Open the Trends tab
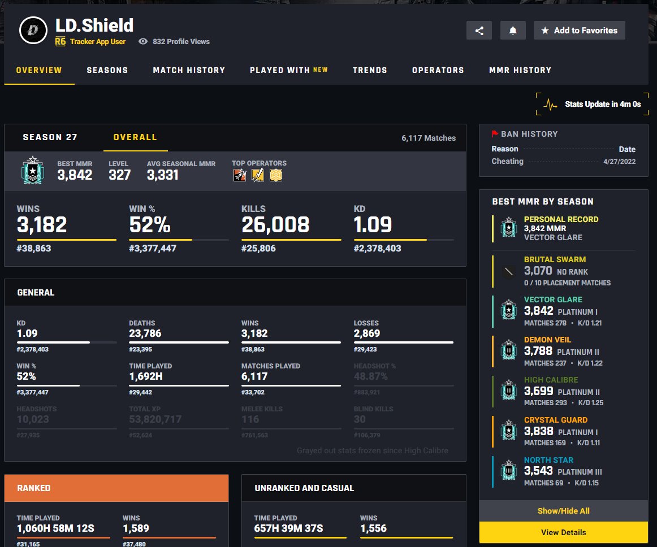This screenshot has height=547, width=657. [x=370, y=70]
